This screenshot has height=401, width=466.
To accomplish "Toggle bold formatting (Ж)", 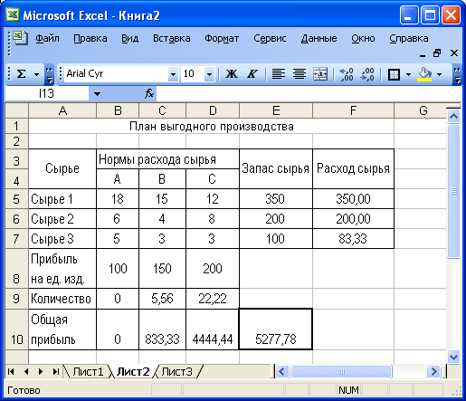I will (232, 73).
